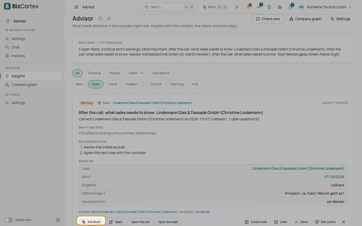Click Create task on the insight card
The height and width of the screenshot is (226, 362).
256,222
